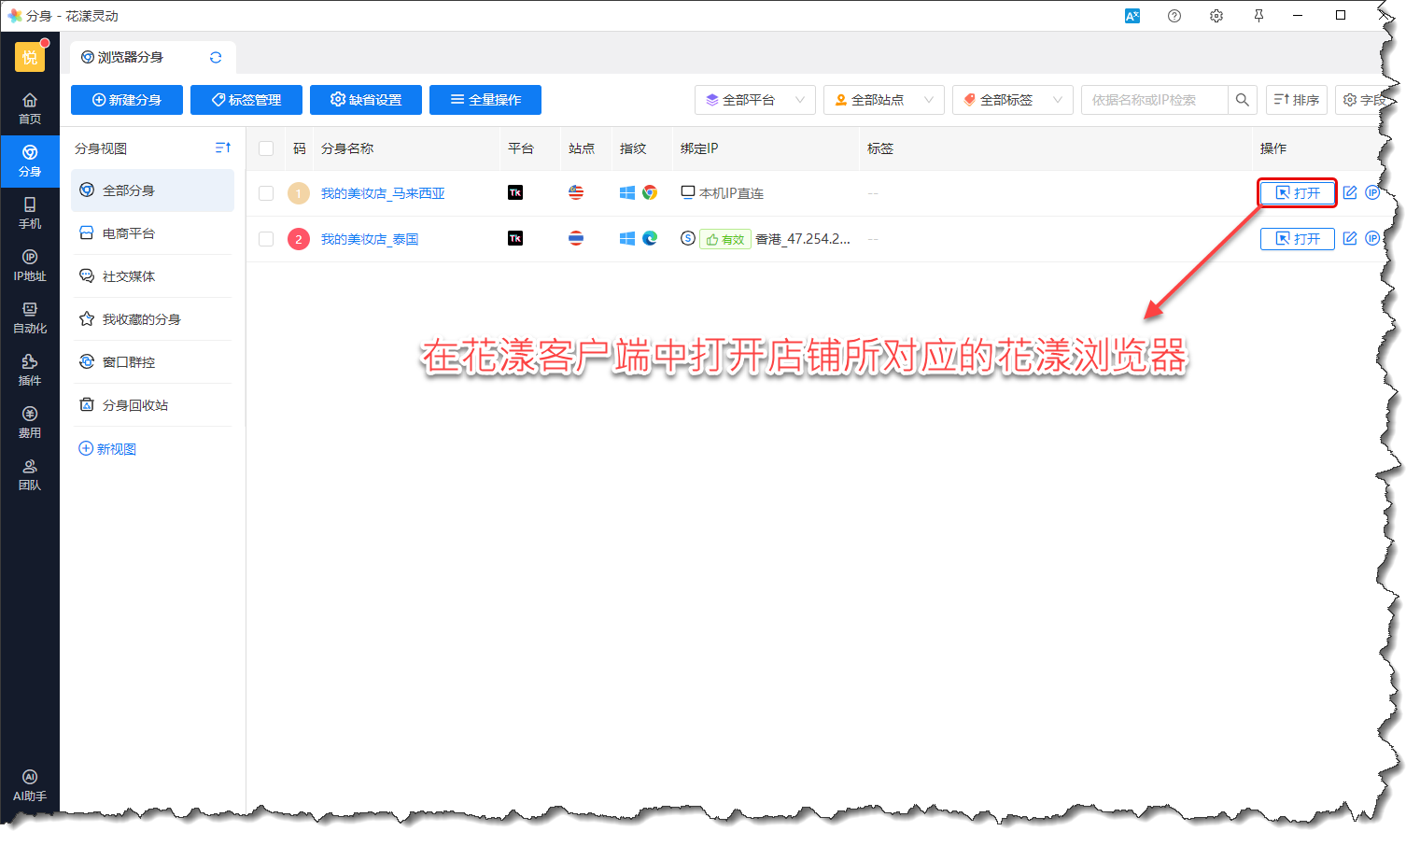Select the 分身 sidebar item
1420x845 pixels.
[30, 161]
